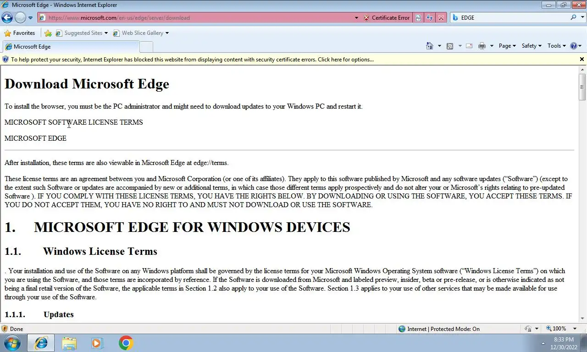587x352 pixels.
Task: Open the Favorites button
Action: click(19, 33)
